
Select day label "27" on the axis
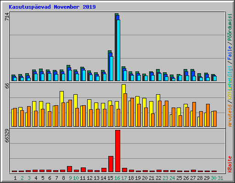(193, 178)
